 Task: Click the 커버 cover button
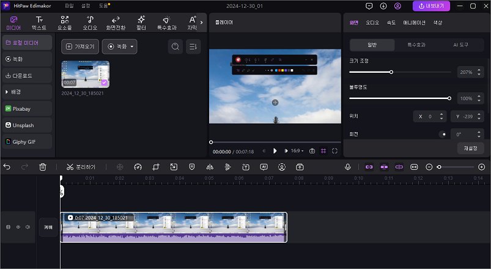[48, 227]
